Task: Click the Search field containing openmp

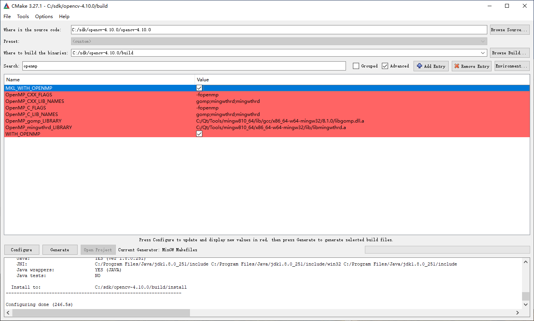Action: point(184,66)
